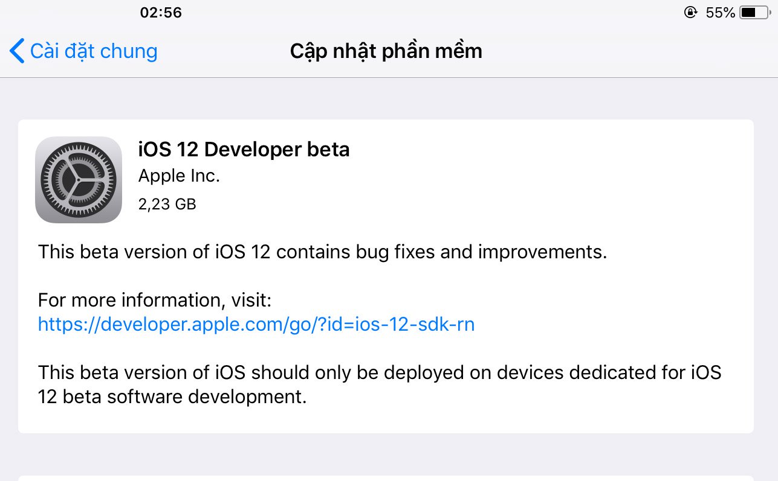Click the orientation lock icon in status bar

pos(690,12)
